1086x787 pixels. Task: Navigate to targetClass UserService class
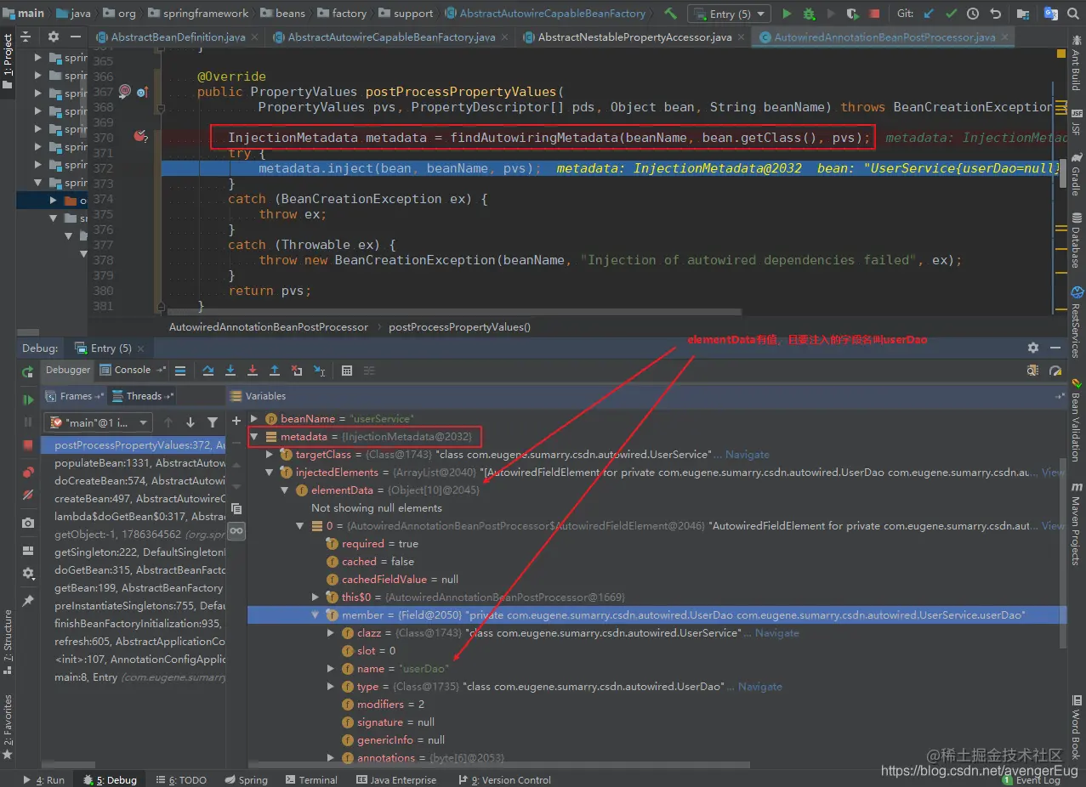click(x=747, y=455)
